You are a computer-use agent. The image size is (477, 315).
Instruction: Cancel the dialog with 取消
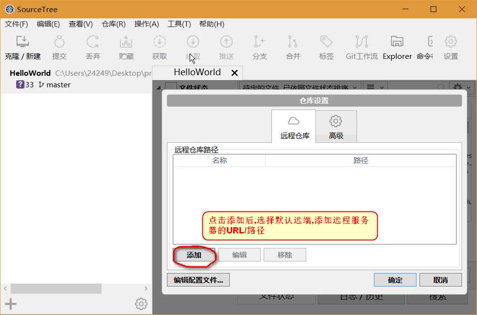pos(441,280)
